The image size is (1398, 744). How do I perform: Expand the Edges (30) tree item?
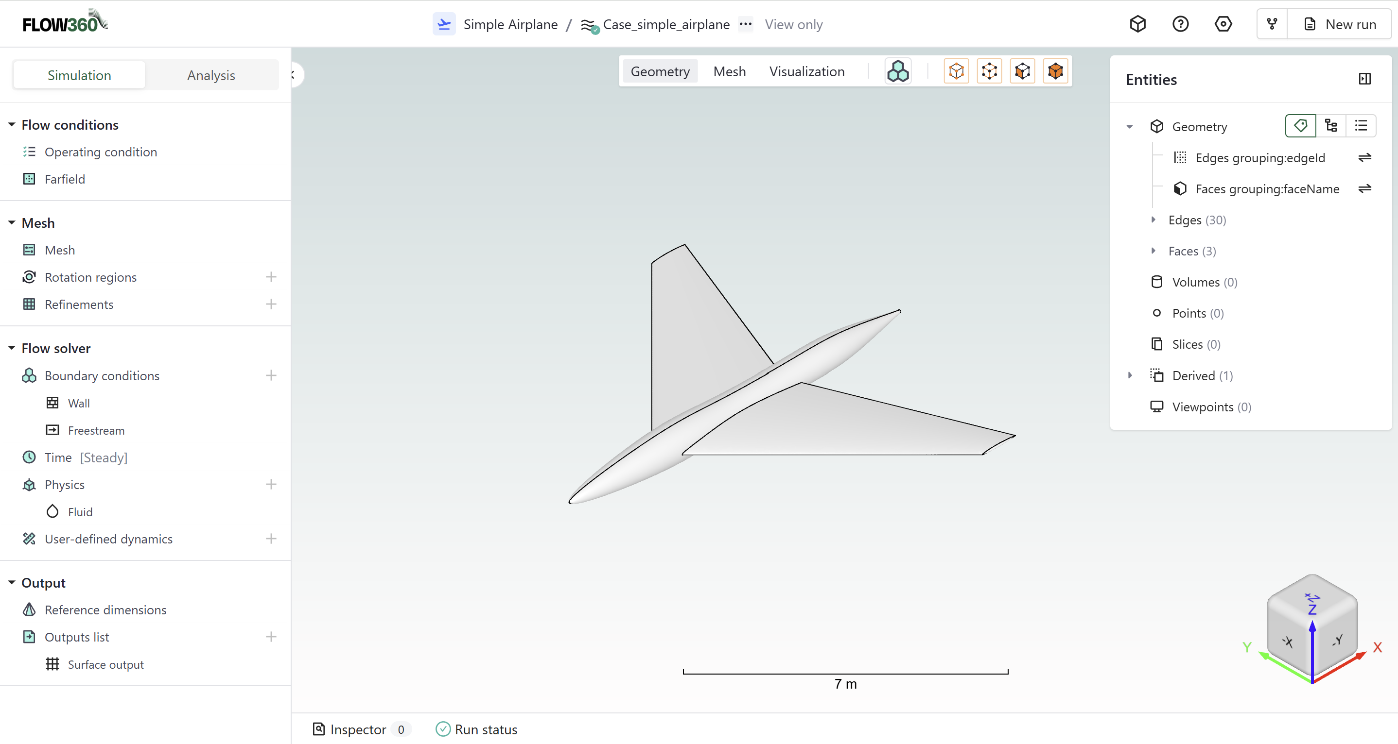(x=1154, y=220)
